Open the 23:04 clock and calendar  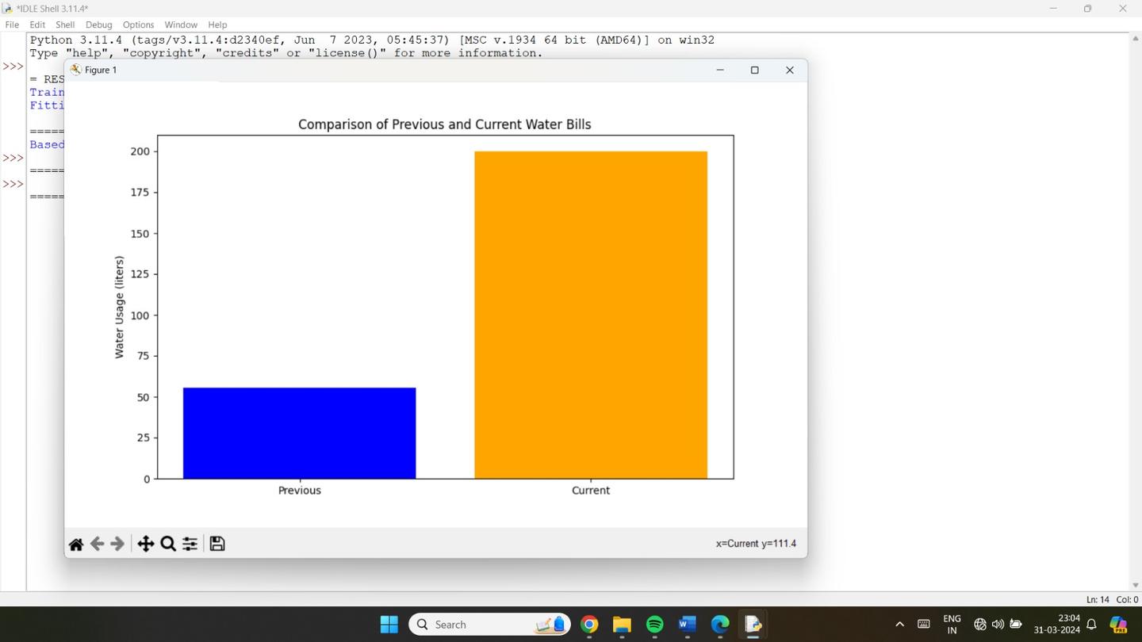pyautogui.click(x=1057, y=625)
